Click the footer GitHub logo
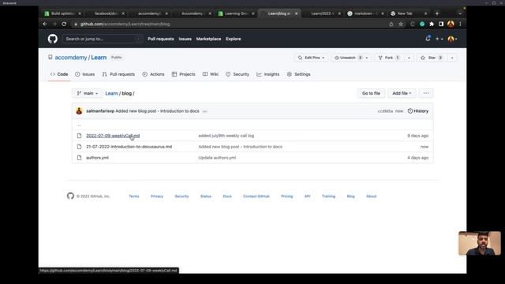This screenshot has width=505, height=284. [x=70, y=196]
